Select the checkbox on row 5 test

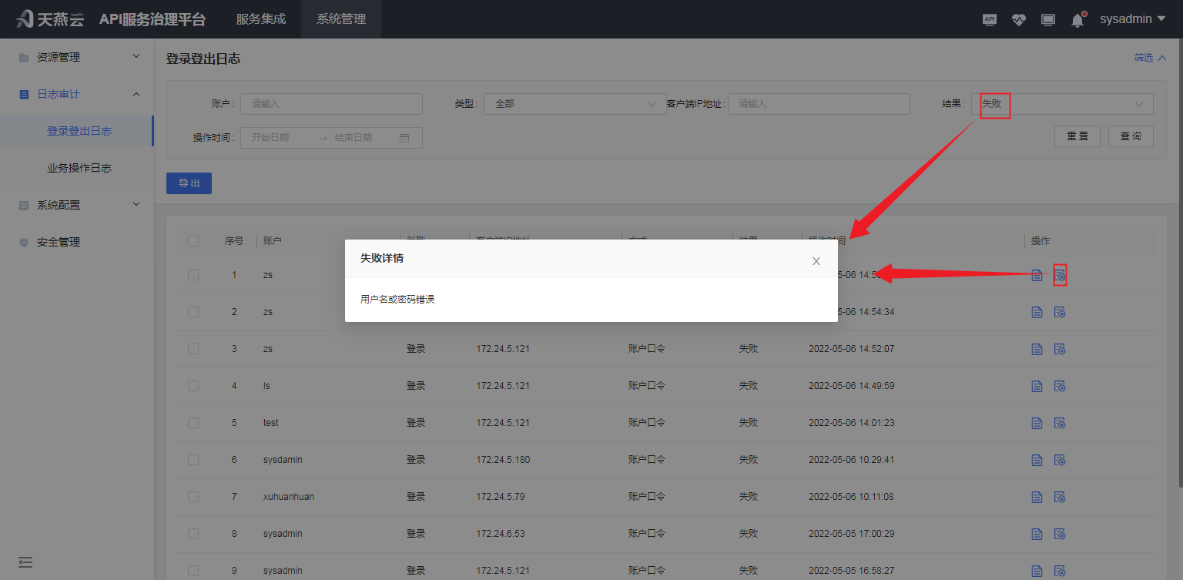pyautogui.click(x=193, y=422)
